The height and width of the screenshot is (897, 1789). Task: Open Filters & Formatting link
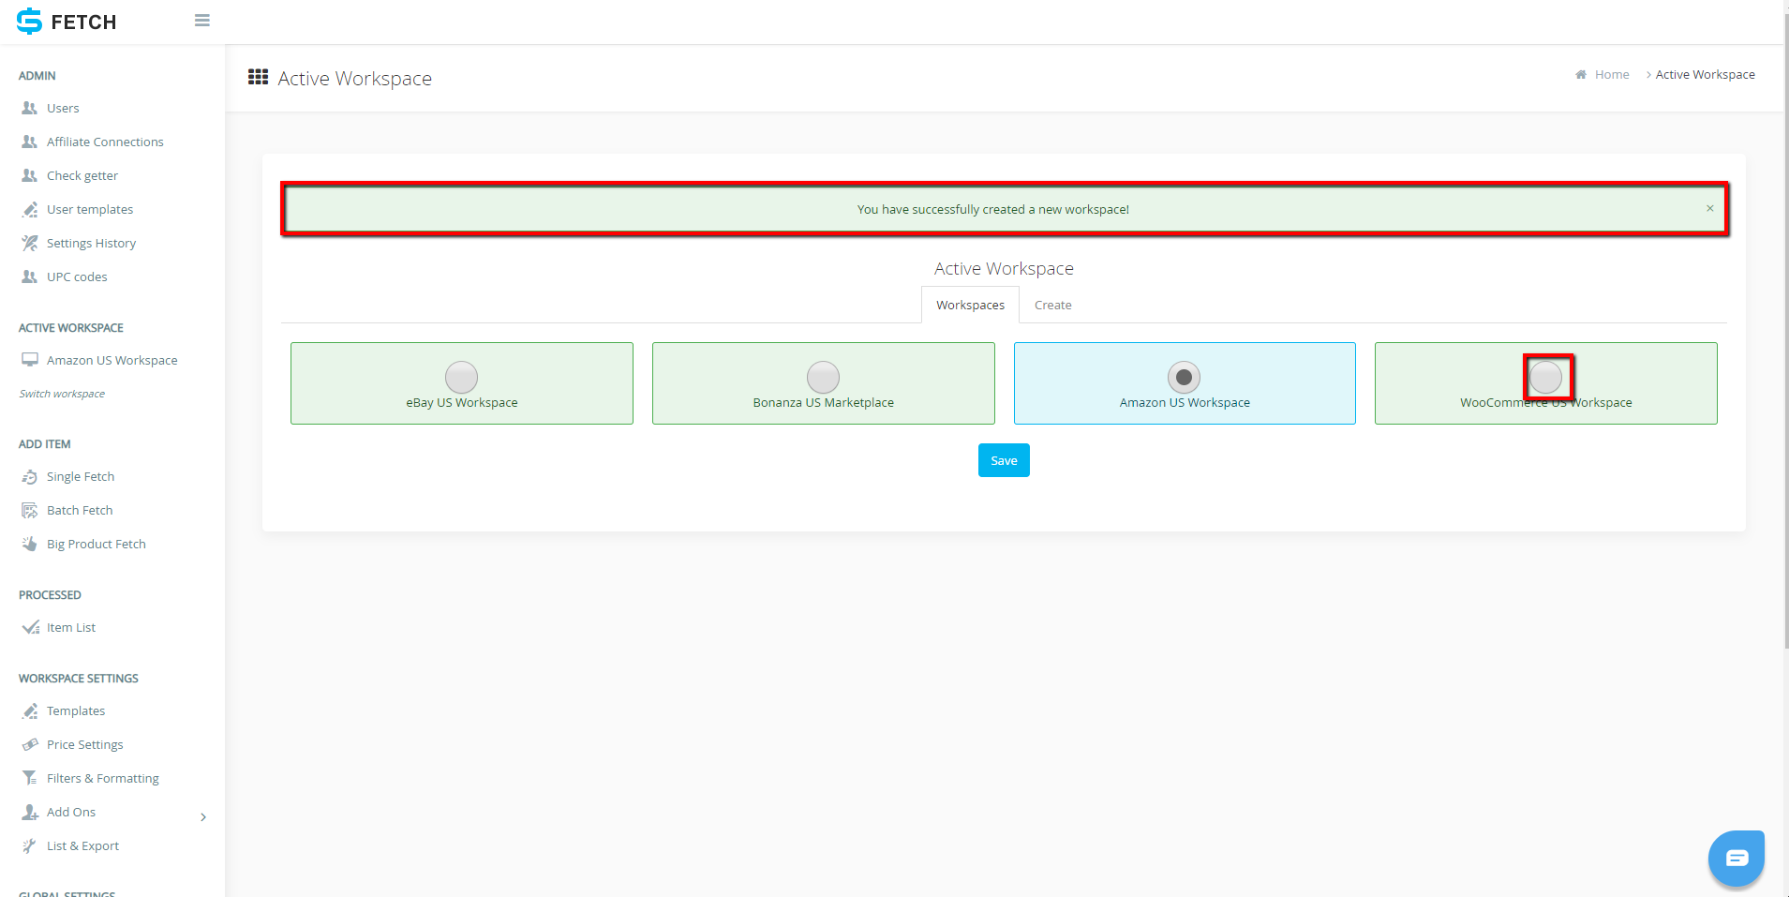[x=103, y=778]
